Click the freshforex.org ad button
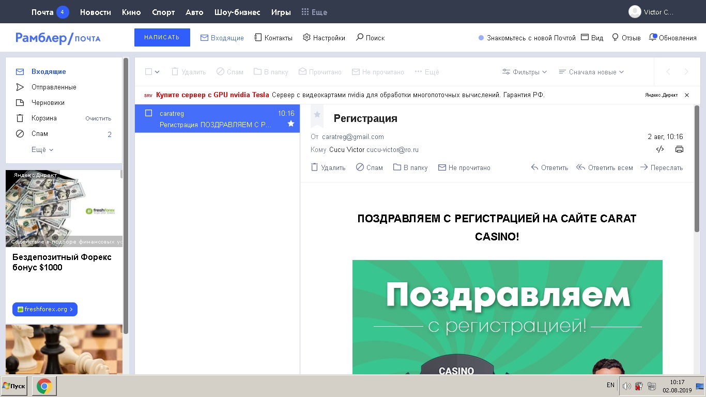 [45, 309]
